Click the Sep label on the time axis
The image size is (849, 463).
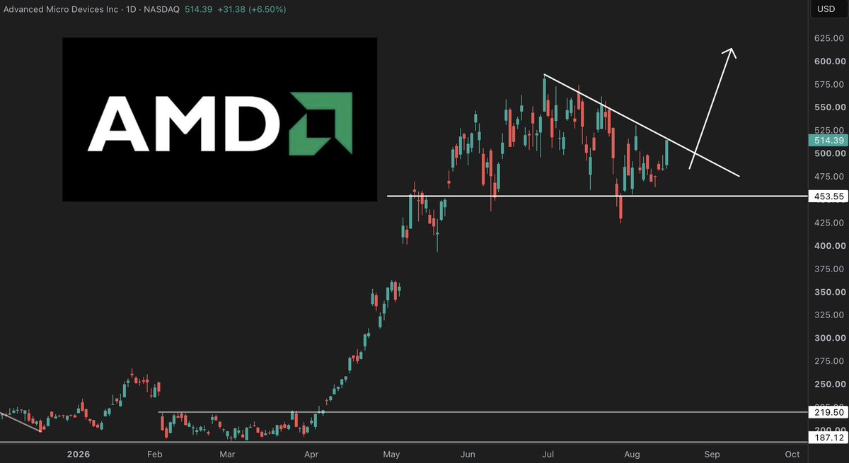point(712,455)
